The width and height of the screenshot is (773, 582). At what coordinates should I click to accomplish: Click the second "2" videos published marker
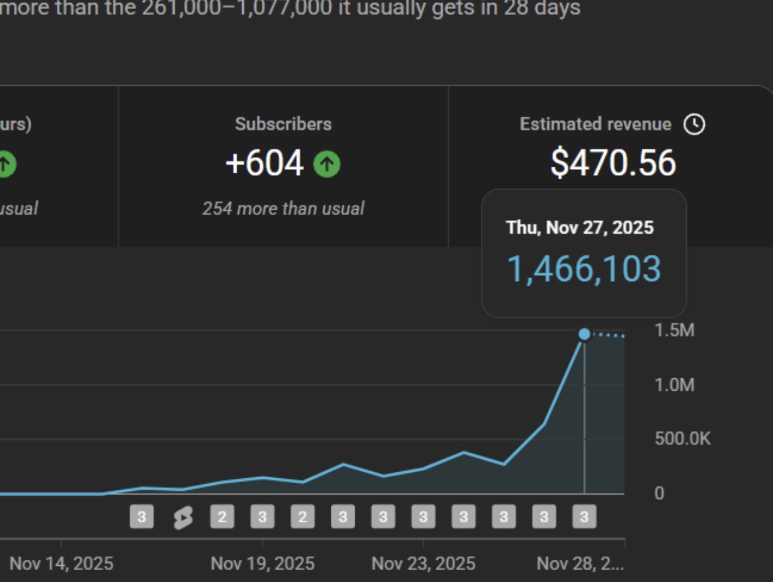click(x=303, y=517)
